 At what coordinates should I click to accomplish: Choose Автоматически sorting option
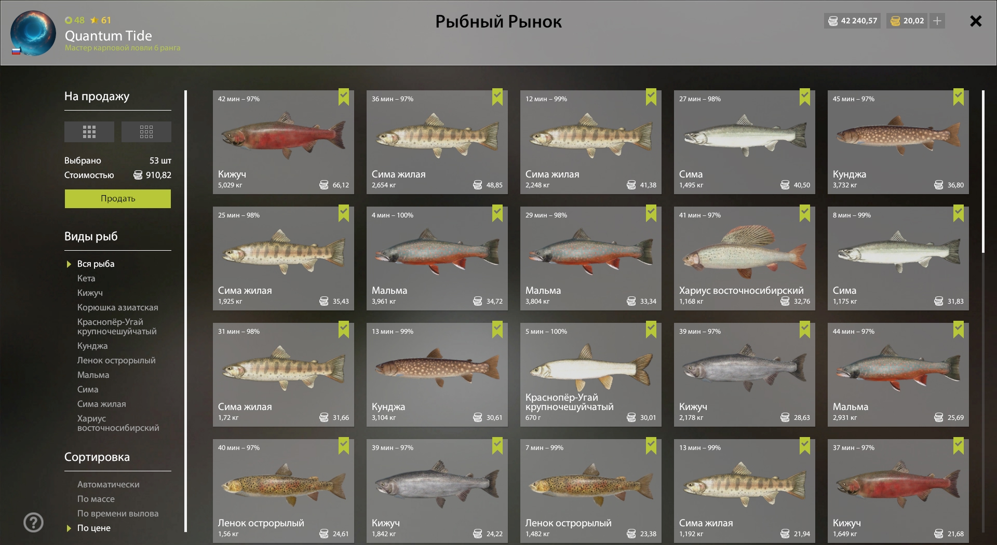click(x=109, y=484)
